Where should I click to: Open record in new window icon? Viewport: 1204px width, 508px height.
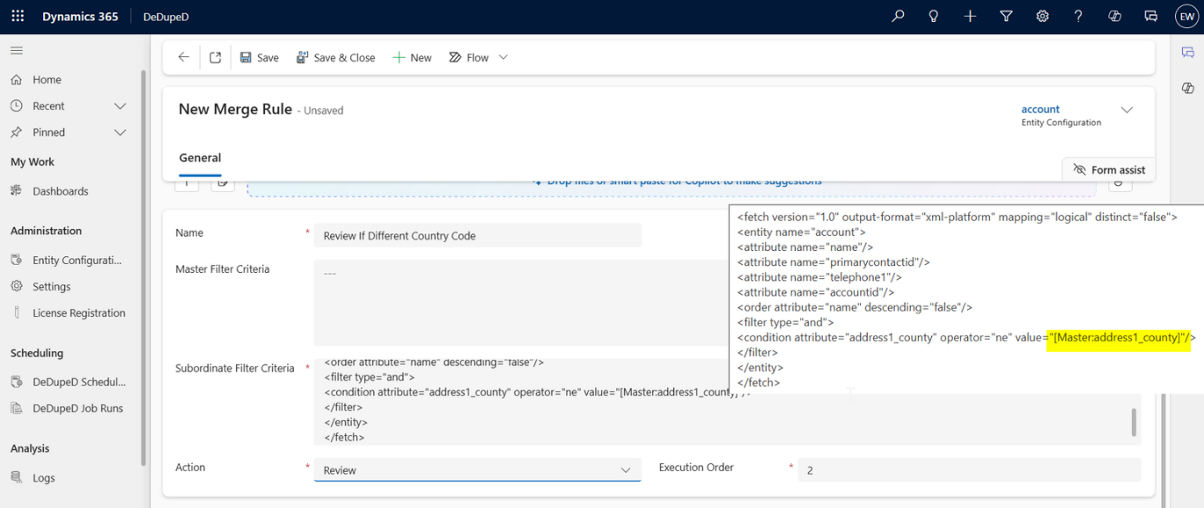click(216, 57)
